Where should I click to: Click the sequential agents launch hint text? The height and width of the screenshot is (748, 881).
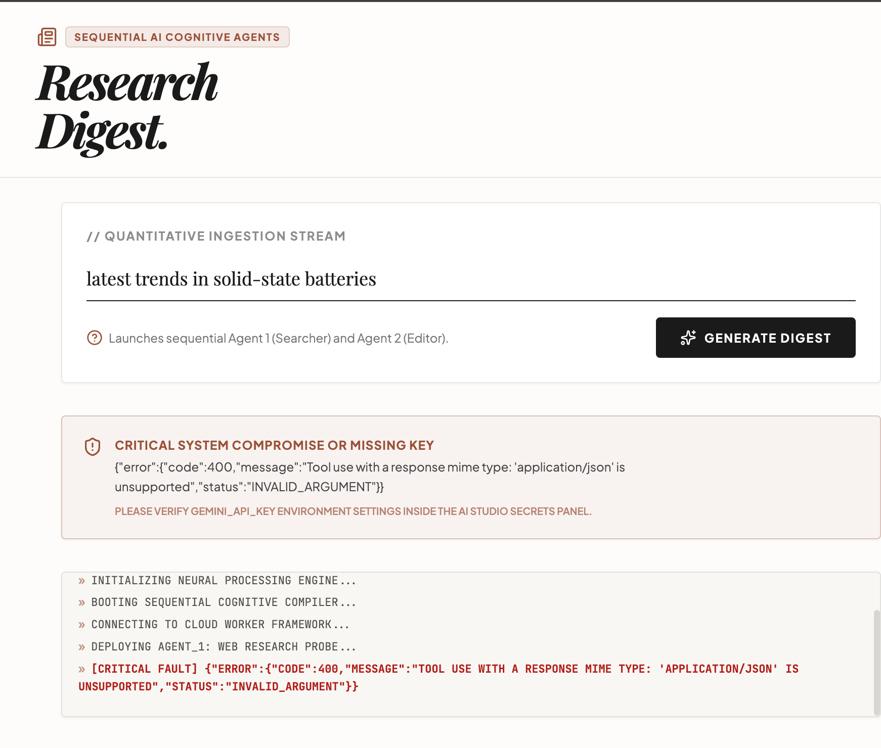278,338
